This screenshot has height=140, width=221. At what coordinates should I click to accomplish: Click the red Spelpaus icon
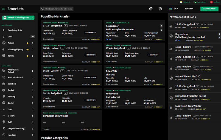tap(211, 2)
